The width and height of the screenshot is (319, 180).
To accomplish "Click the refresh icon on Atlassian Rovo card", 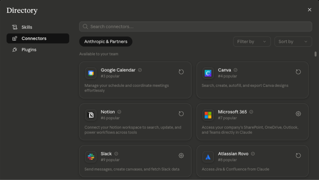I will tap(298, 156).
